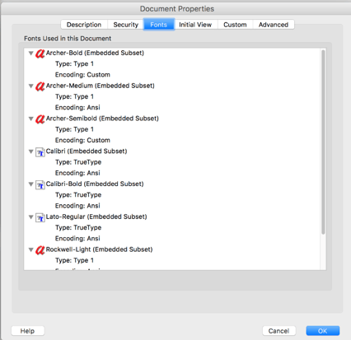
Task: Click the Calibri-Bold TrueType font icon
Action: tap(40, 184)
